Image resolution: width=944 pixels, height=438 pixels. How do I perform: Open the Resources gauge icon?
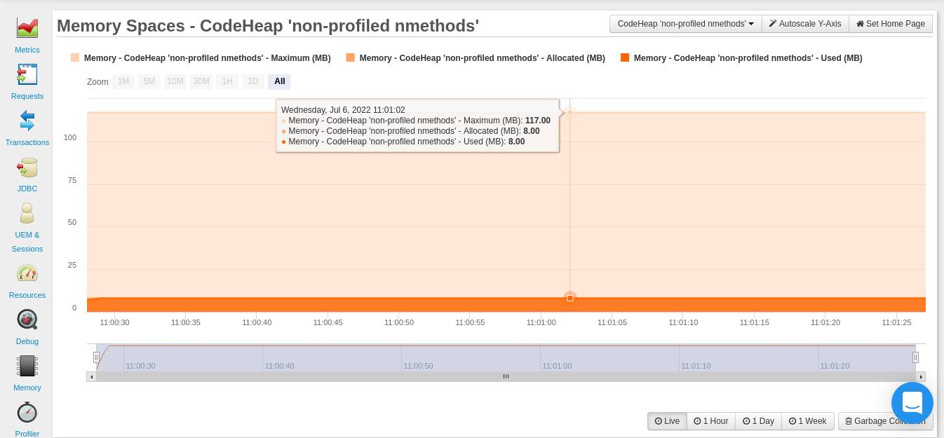pos(27,273)
